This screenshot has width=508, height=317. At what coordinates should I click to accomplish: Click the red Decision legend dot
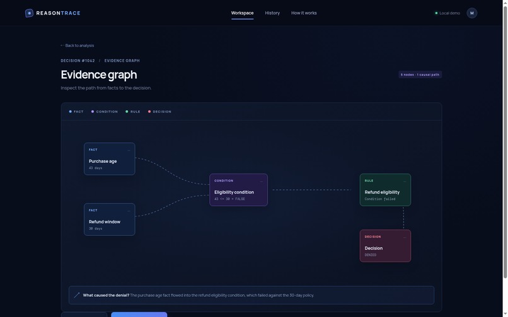click(x=149, y=111)
